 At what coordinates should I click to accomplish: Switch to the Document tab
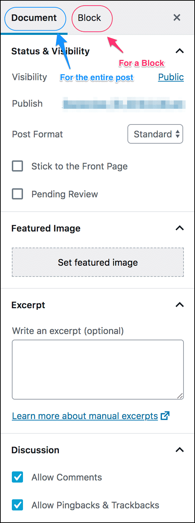pyautogui.click(x=34, y=18)
